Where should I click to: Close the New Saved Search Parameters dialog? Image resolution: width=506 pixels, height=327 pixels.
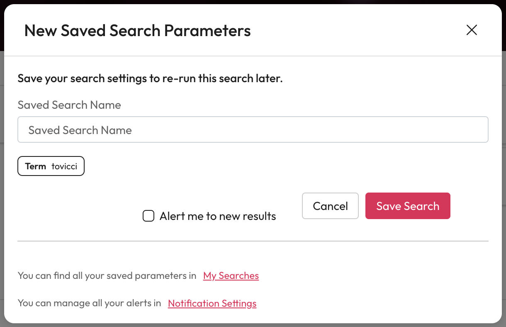(472, 30)
